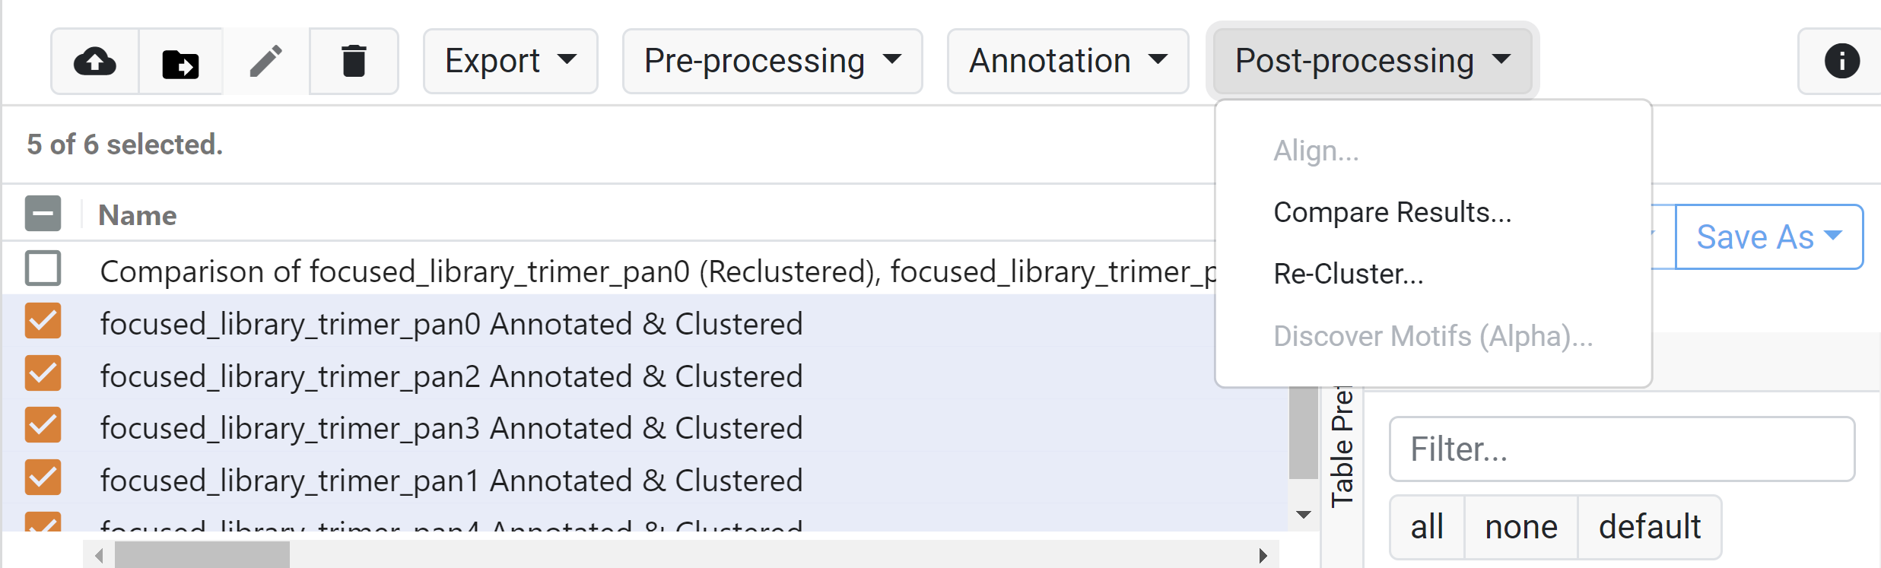Click the cloud upload icon
This screenshot has height=568, width=1881.
[x=95, y=62]
